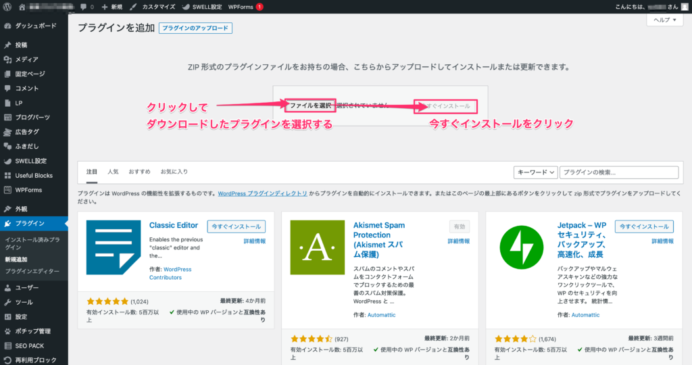Image resolution: width=692 pixels, height=365 pixels.
Task: Install Classic Editor plugin now
Action: point(236,226)
